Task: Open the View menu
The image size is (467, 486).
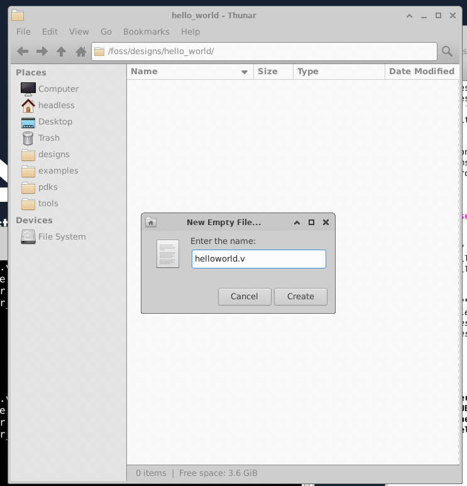Action: (79, 31)
